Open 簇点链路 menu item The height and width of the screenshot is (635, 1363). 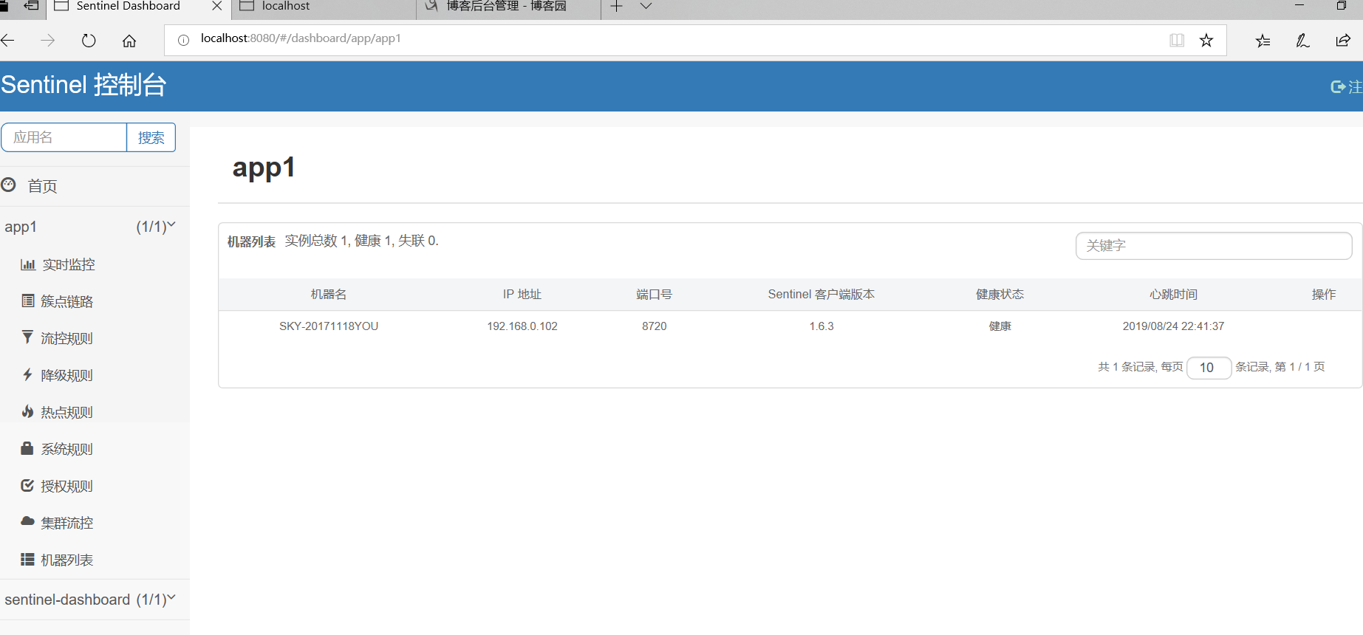point(67,301)
